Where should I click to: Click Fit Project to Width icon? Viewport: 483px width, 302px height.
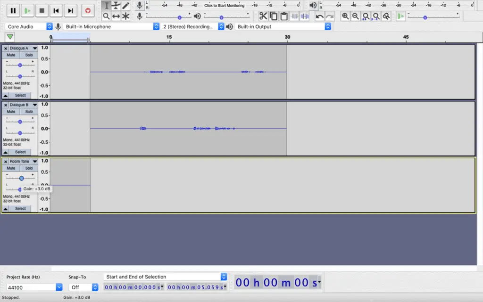tap(376, 16)
